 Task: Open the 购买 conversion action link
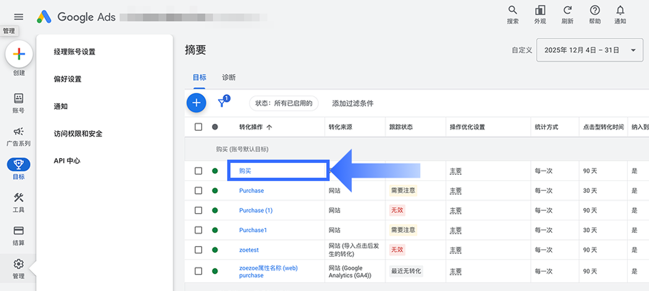245,171
